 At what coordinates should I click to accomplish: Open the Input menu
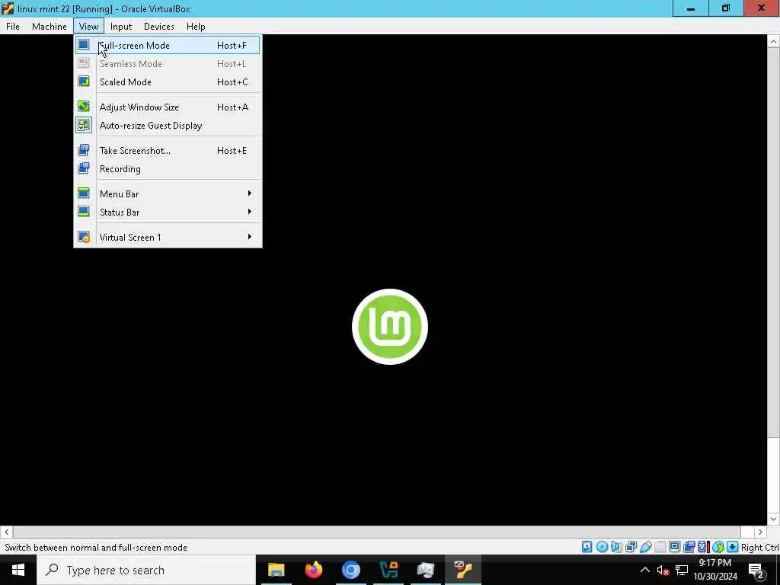pyautogui.click(x=121, y=27)
